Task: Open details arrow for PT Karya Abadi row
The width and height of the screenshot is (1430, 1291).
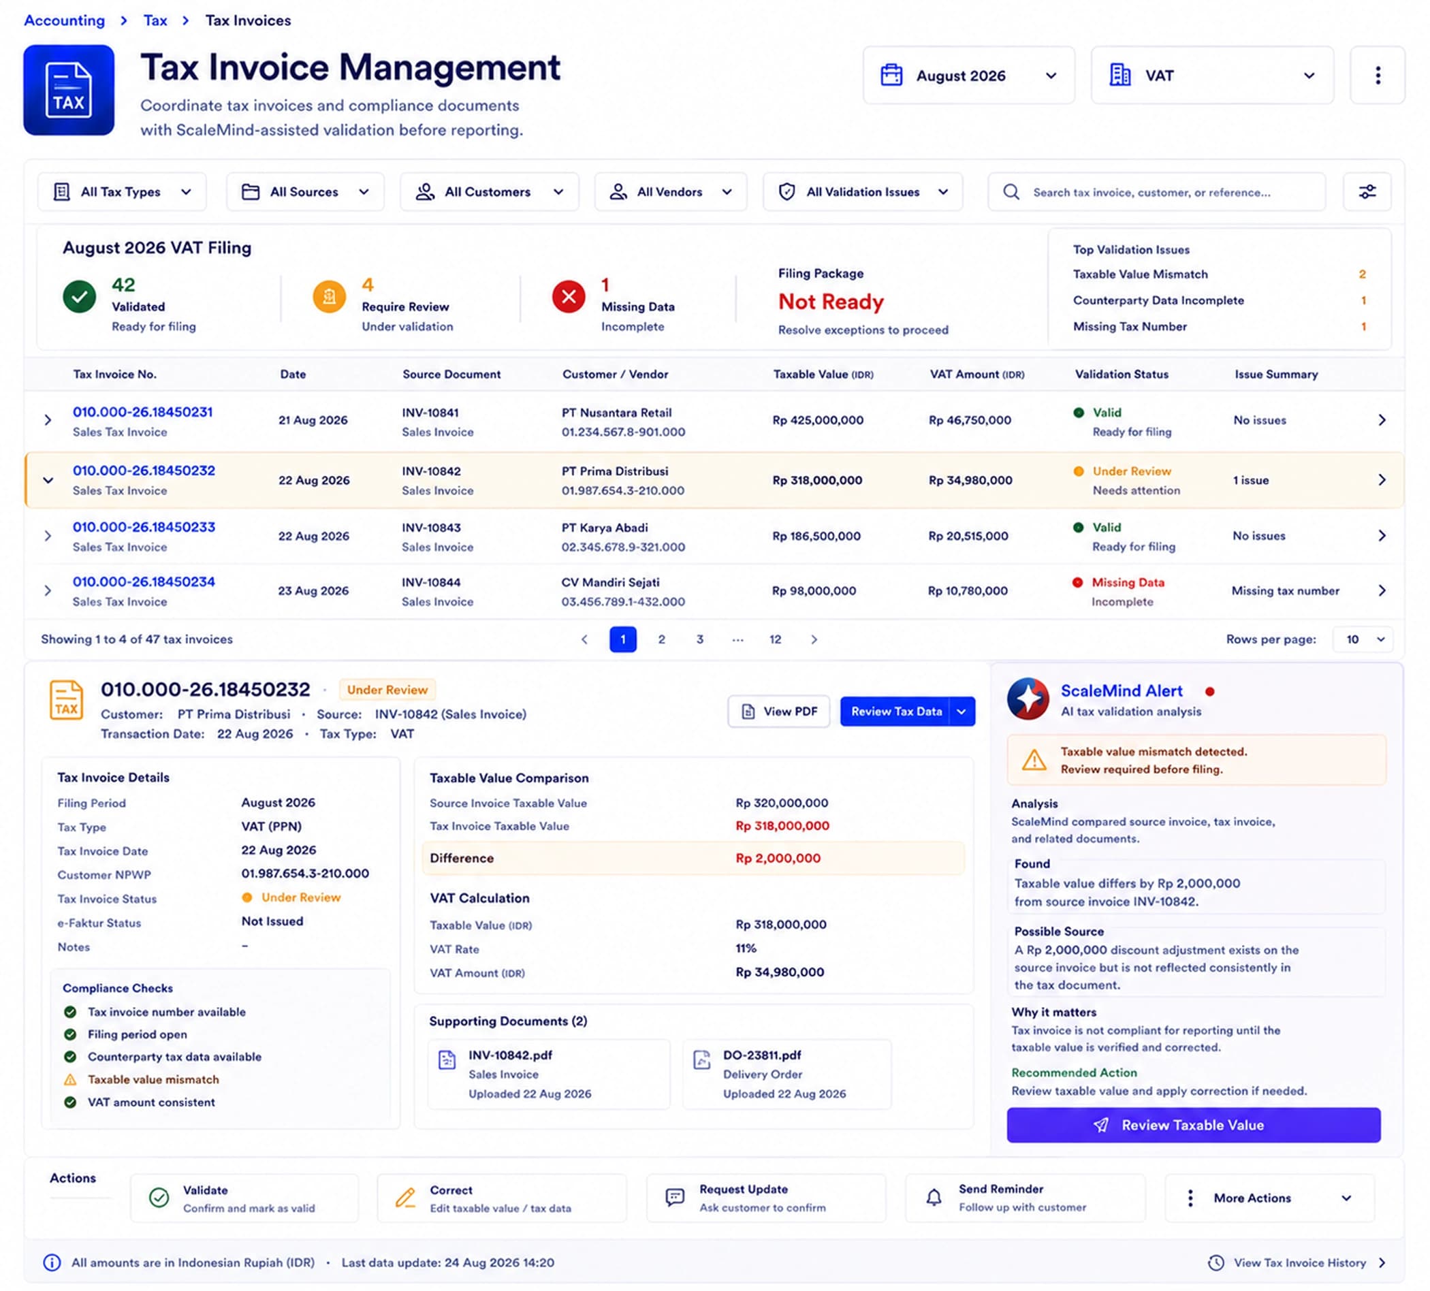Action: click(1381, 536)
